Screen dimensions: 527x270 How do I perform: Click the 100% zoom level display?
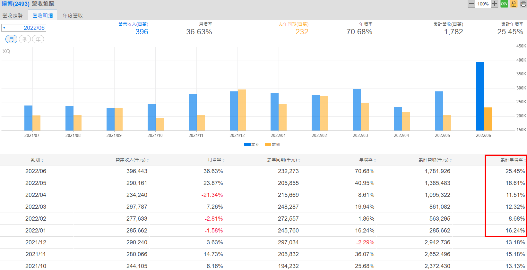click(483, 4)
